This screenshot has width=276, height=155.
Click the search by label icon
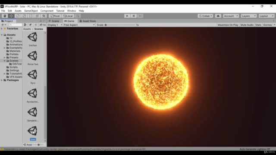point(31,25)
